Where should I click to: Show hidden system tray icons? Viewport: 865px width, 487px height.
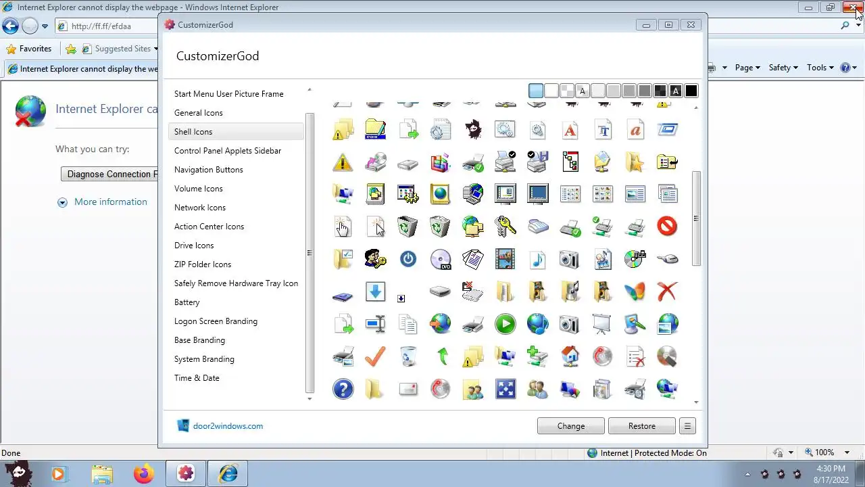747,474
